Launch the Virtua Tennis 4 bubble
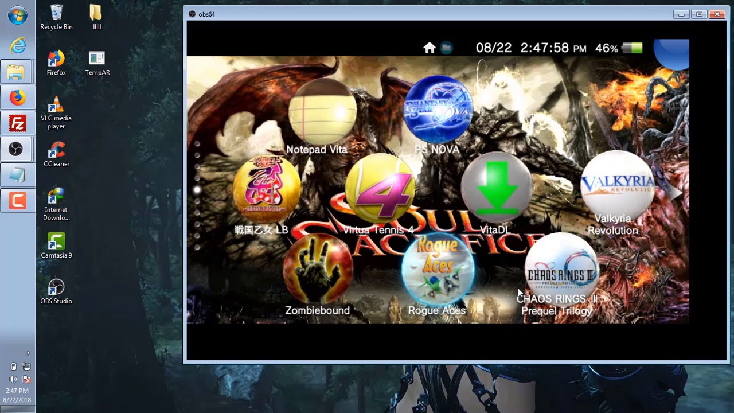 click(x=380, y=188)
